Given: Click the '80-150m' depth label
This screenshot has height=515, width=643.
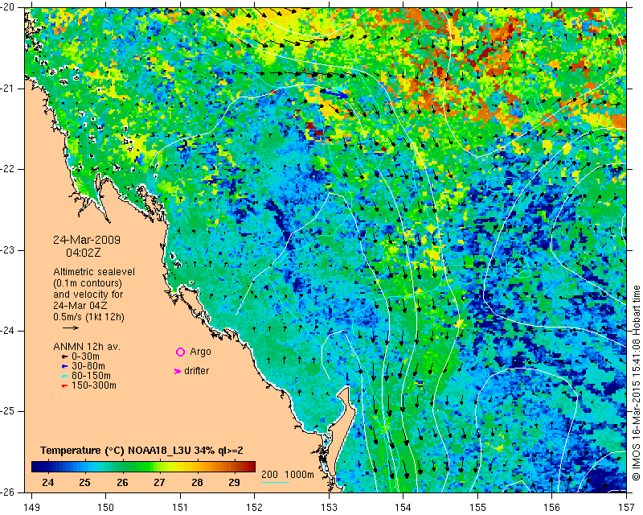Looking at the screenshot, I should [x=91, y=376].
